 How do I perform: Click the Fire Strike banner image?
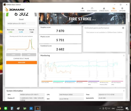click(82, 18)
